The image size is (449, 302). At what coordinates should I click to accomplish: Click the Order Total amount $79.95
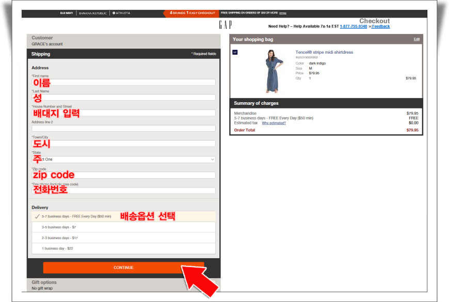point(412,130)
